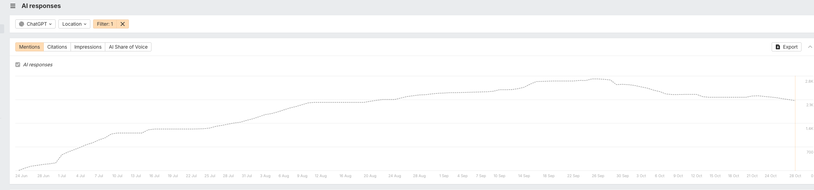
Task: Click the ChatGPT logo icon in filter
Action: pyautogui.click(x=22, y=24)
